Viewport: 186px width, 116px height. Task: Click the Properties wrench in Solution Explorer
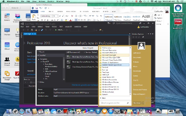click(143, 37)
